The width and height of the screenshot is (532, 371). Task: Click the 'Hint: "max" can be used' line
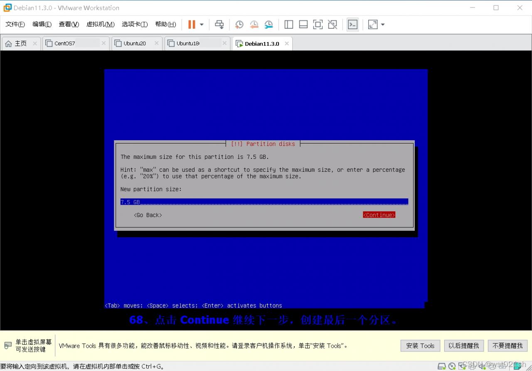[263, 170]
